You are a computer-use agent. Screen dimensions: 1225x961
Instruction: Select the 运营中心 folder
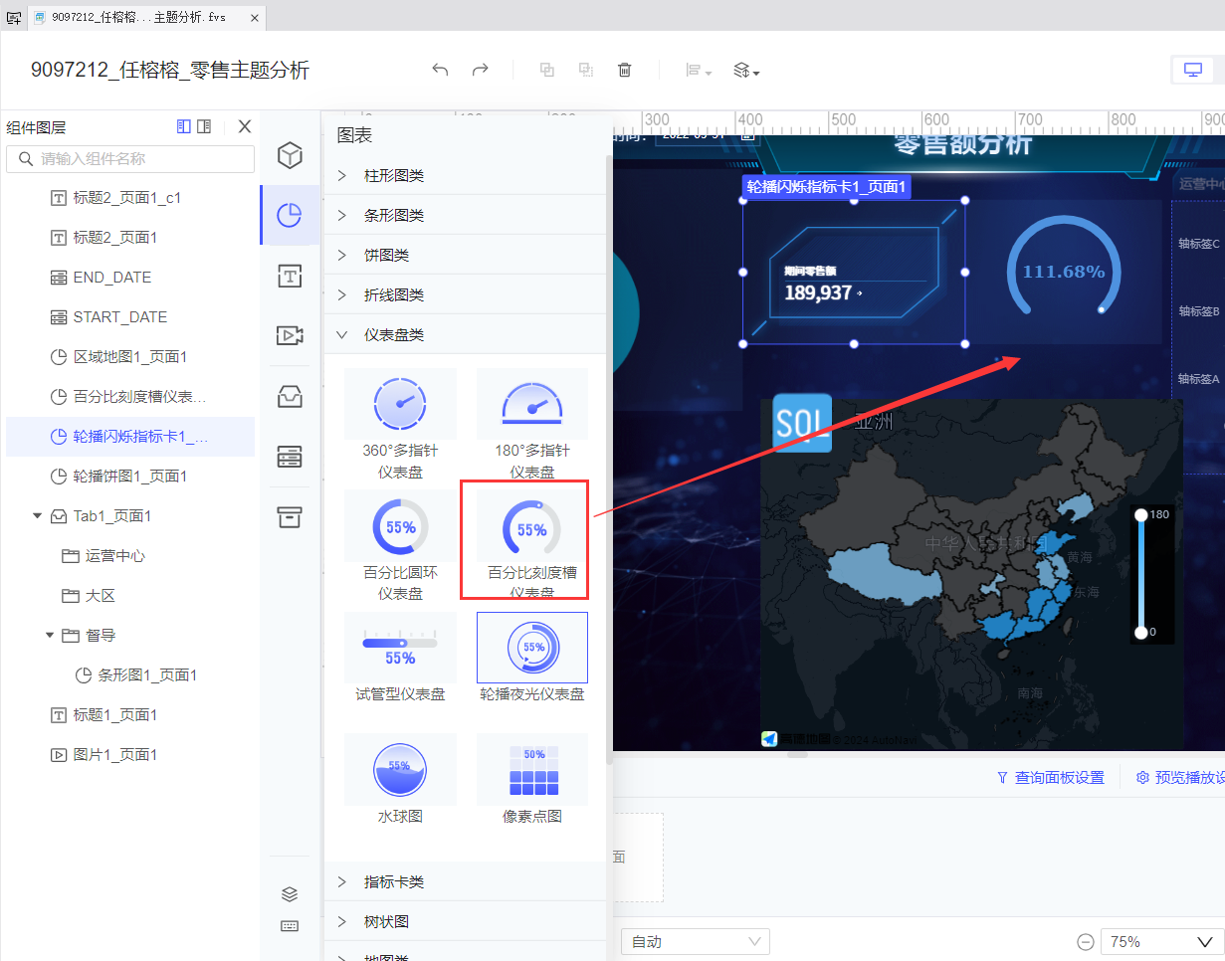(x=115, y=556)
